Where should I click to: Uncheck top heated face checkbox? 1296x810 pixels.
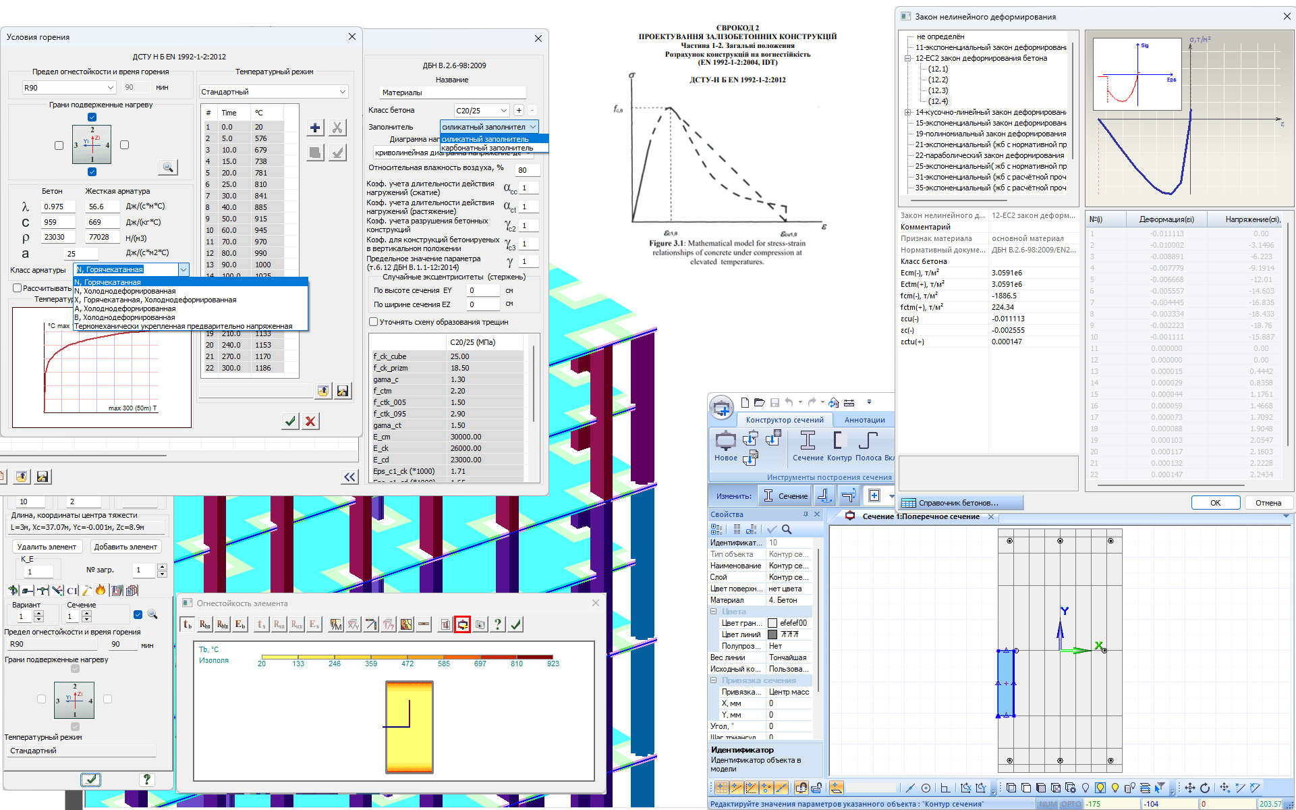point(92,117)
